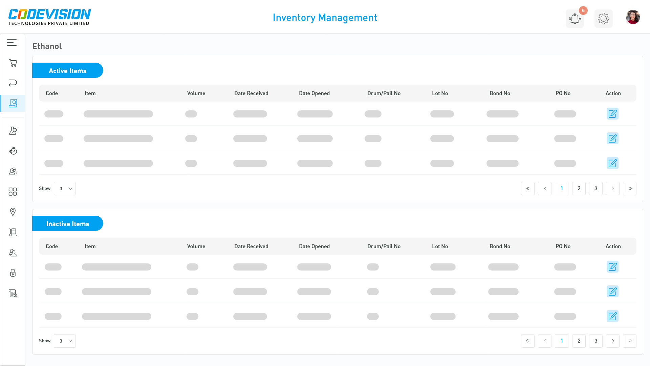Jump to last page of Inactive Items
This screenshot has height=366, width=650.
(x=630, y=341)
